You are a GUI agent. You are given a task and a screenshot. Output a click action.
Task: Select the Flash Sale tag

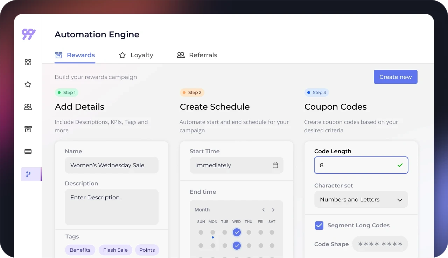click(115, 250)
